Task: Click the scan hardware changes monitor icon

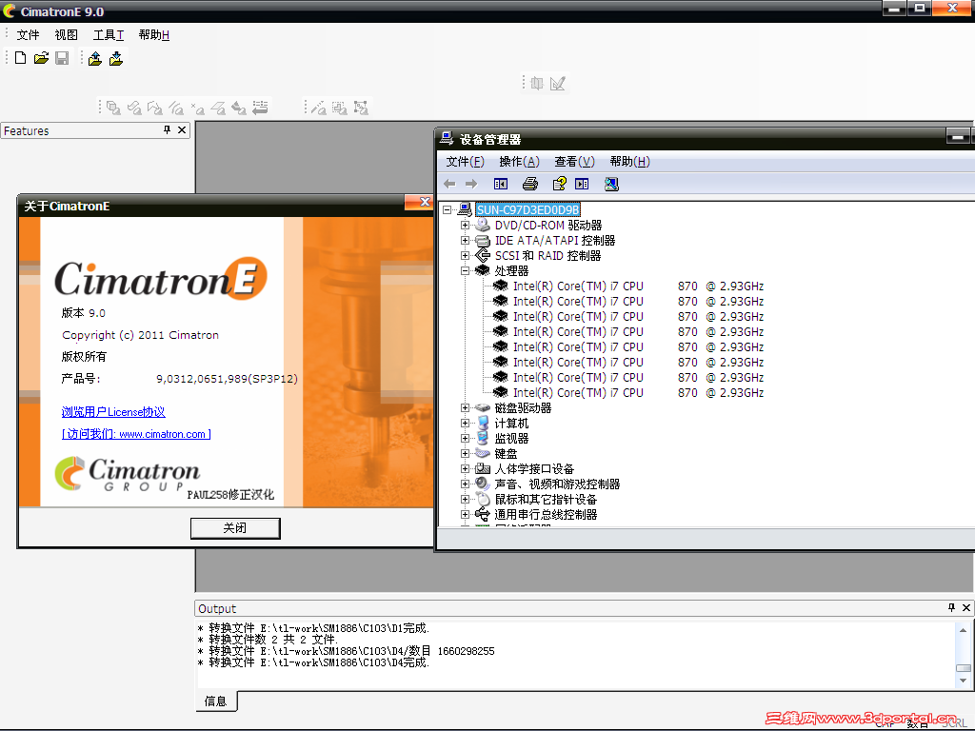Action: 612,184
